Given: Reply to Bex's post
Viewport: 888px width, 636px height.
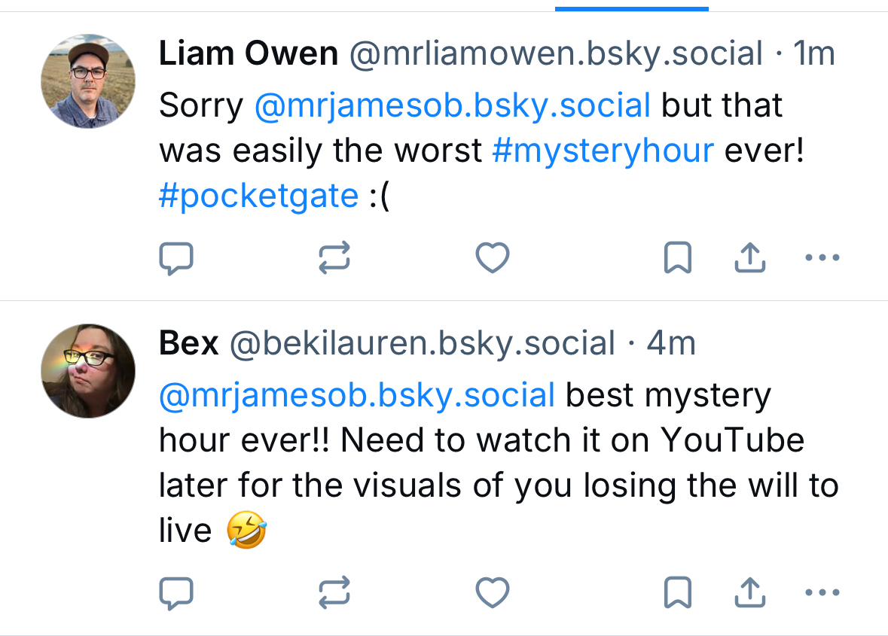Looking at the screenshot, I should [176, 593].
